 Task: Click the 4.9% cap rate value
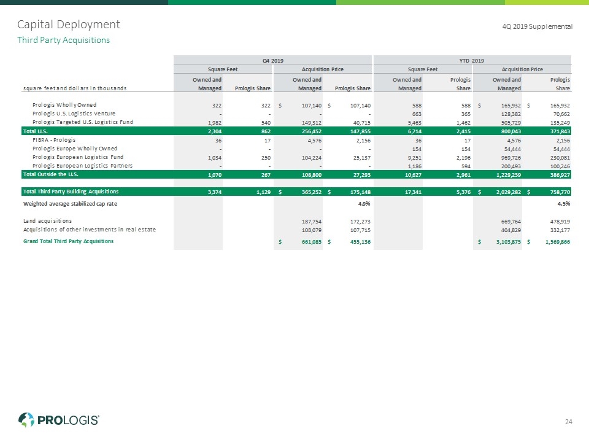(364, 204)
